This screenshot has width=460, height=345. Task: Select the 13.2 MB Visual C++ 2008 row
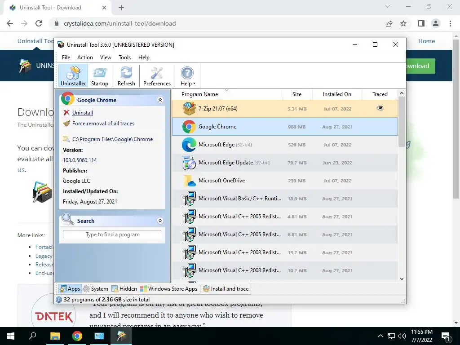[285, 252]
